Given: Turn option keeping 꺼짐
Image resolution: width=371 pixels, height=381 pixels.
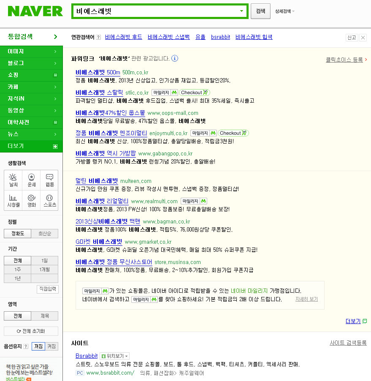Looking at the screenshot, I should click(38, 346).
